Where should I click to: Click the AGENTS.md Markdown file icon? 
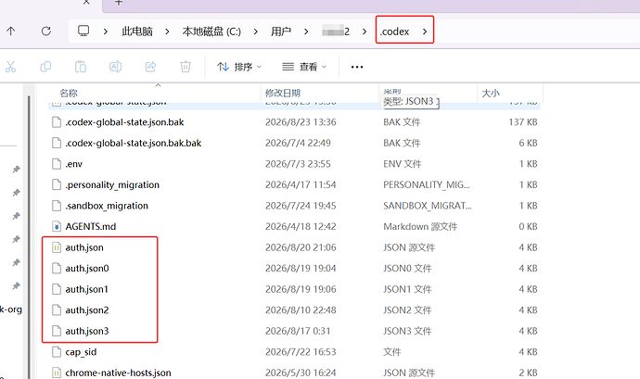57,226
